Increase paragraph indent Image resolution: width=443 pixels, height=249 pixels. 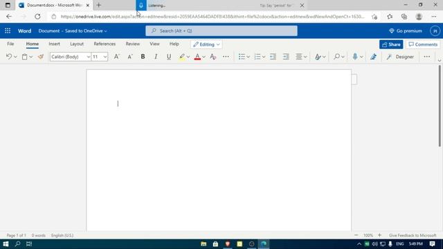tap(286, 57)
